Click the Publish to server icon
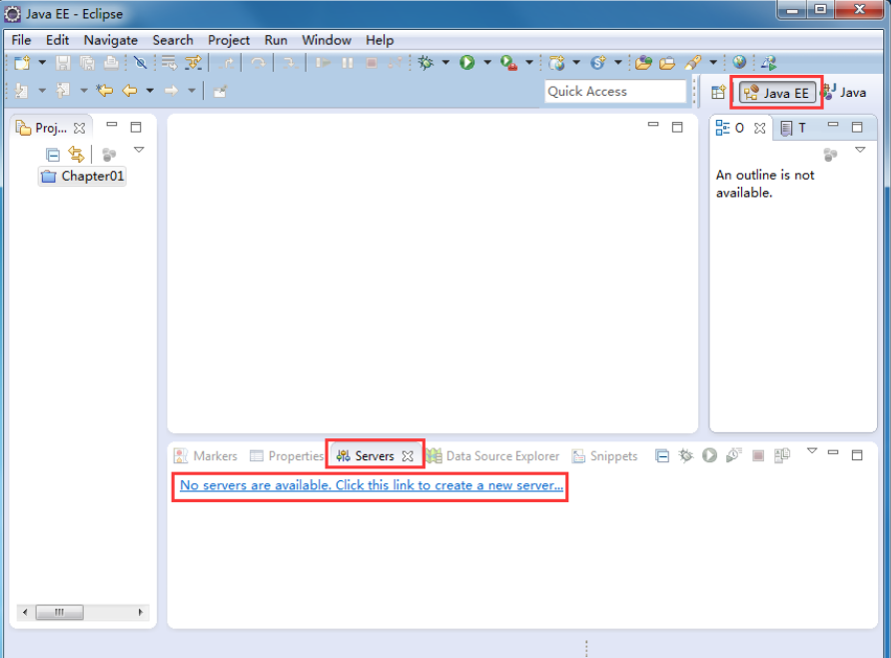Image resolution: width=891 pixels, height=658 pixels. 781,455
